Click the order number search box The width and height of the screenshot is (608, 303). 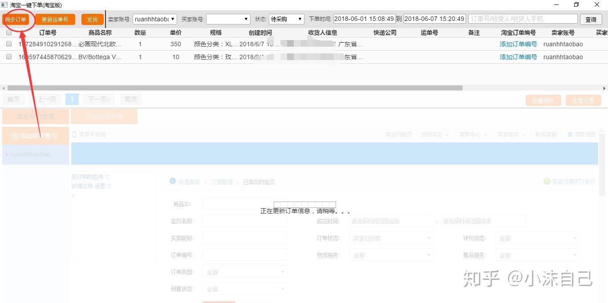coord(523,19)
